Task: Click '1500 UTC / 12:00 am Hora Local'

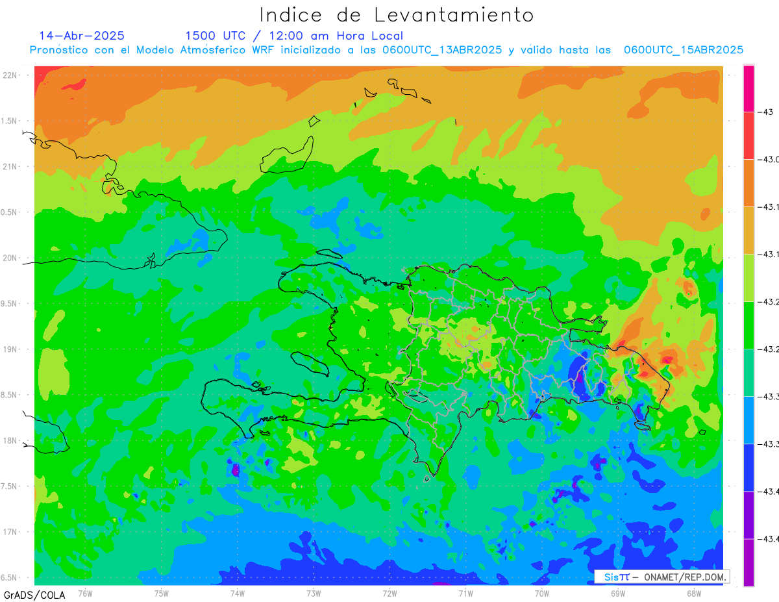Action: [x=294, y=36]
